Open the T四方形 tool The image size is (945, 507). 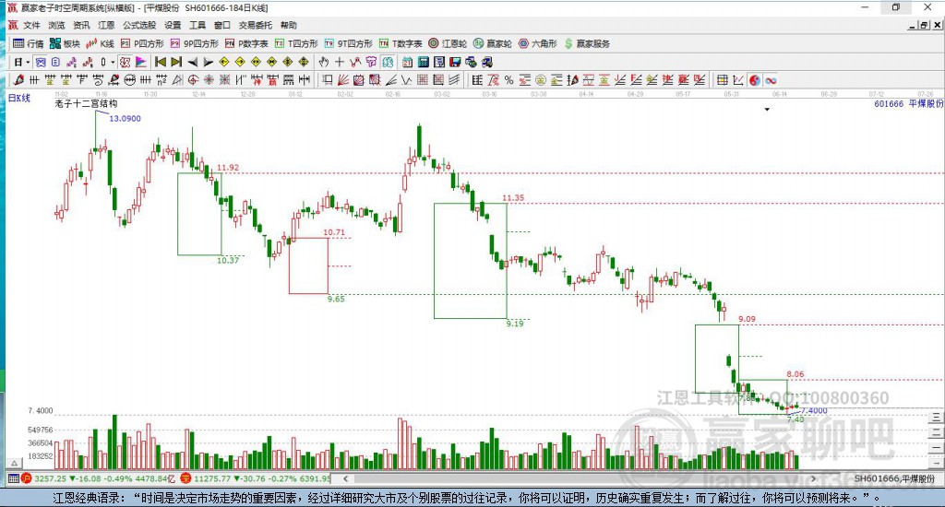click(296, 43)
